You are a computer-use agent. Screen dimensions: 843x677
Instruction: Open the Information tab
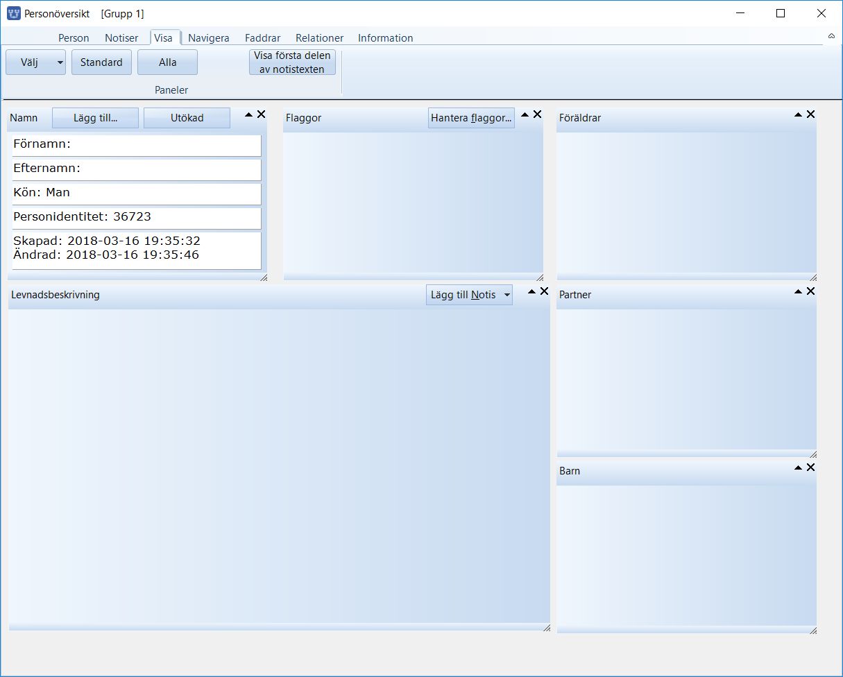[x=386, y=38]
